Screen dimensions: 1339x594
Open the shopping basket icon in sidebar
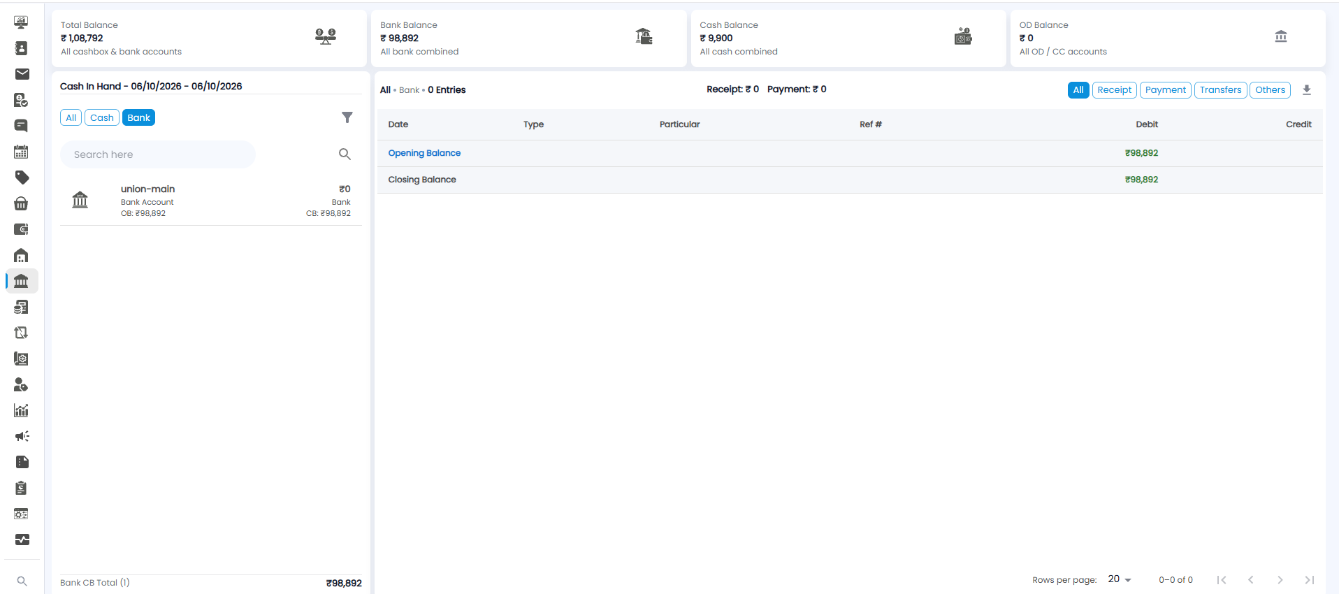[22, 203]
